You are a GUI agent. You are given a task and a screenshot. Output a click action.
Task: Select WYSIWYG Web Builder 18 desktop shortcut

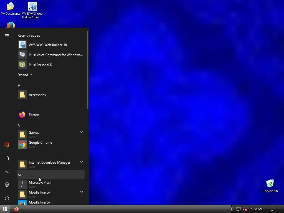point(32,10)
